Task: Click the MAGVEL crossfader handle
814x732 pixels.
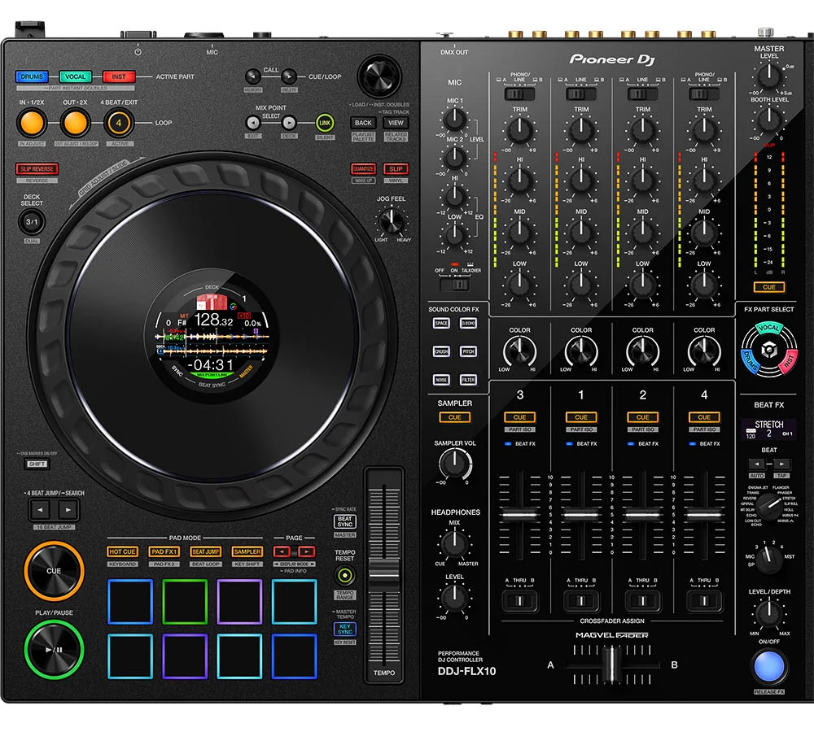Action: [612, 664]
